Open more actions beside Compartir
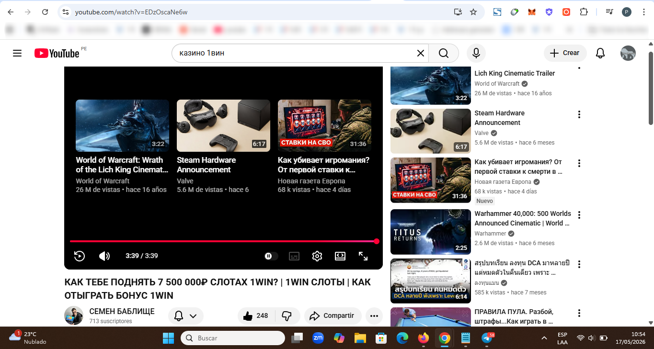 [374, 316]
